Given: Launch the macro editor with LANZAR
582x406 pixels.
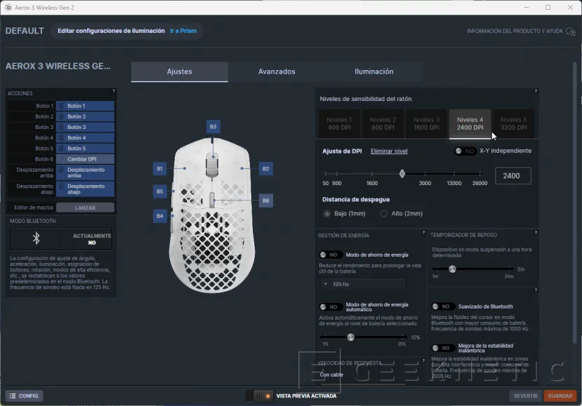Looking at the screenshot, I should [86, 208].
